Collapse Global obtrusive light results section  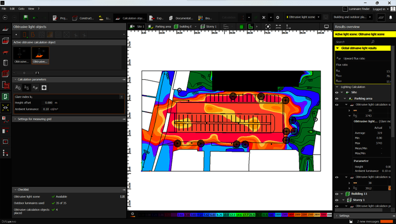click(x=338, y=48)
